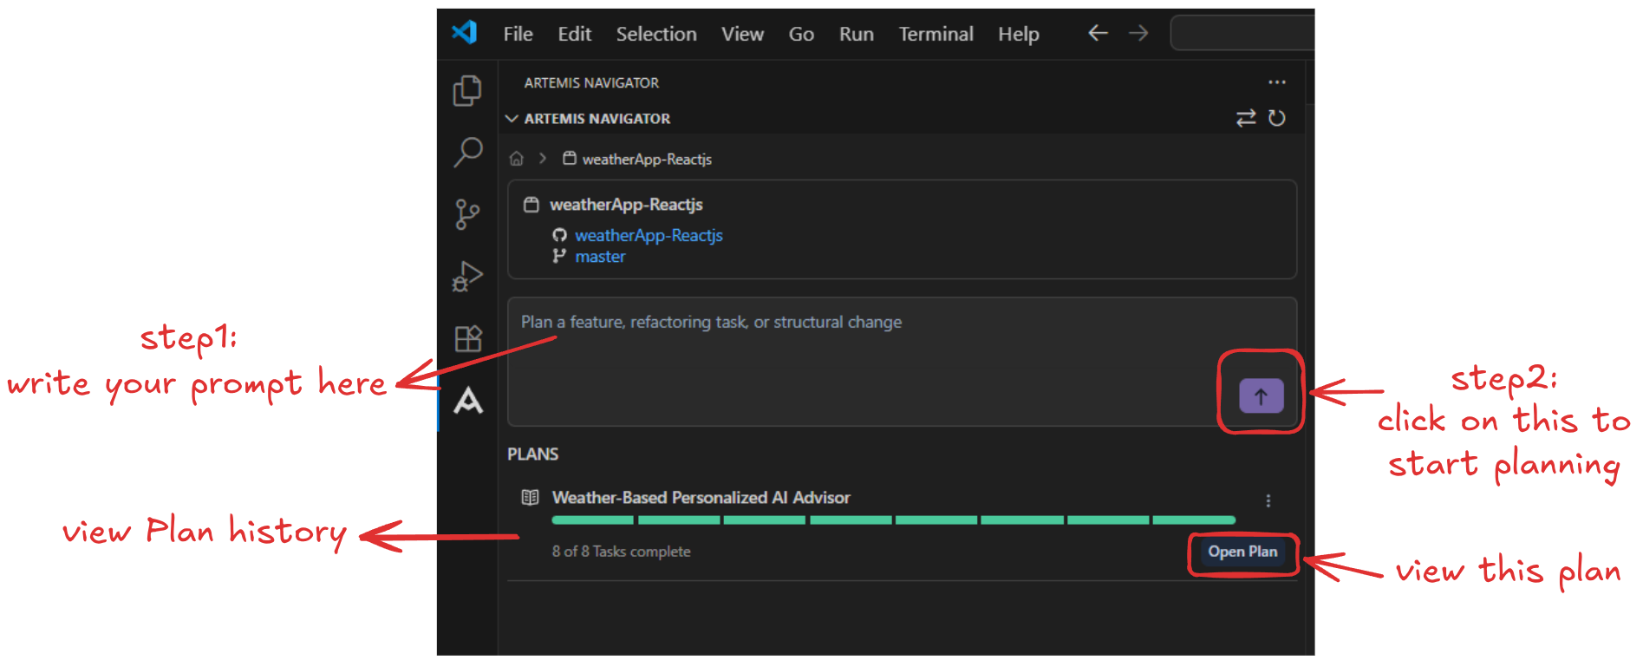The image size is (1643, 660).
Task: Click the Open Plan button
Action: click(1242, 552)
